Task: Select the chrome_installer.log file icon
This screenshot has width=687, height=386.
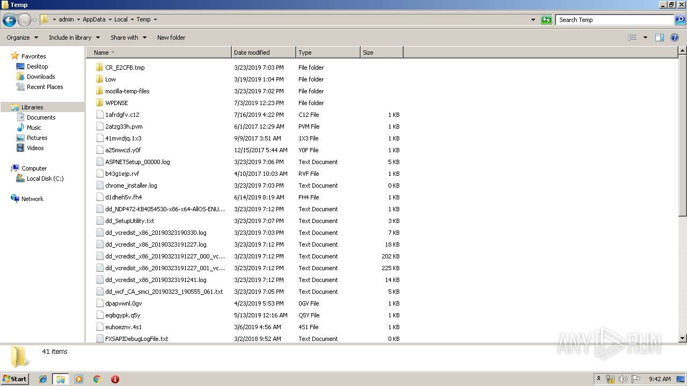Action: (x=100, y=185)
